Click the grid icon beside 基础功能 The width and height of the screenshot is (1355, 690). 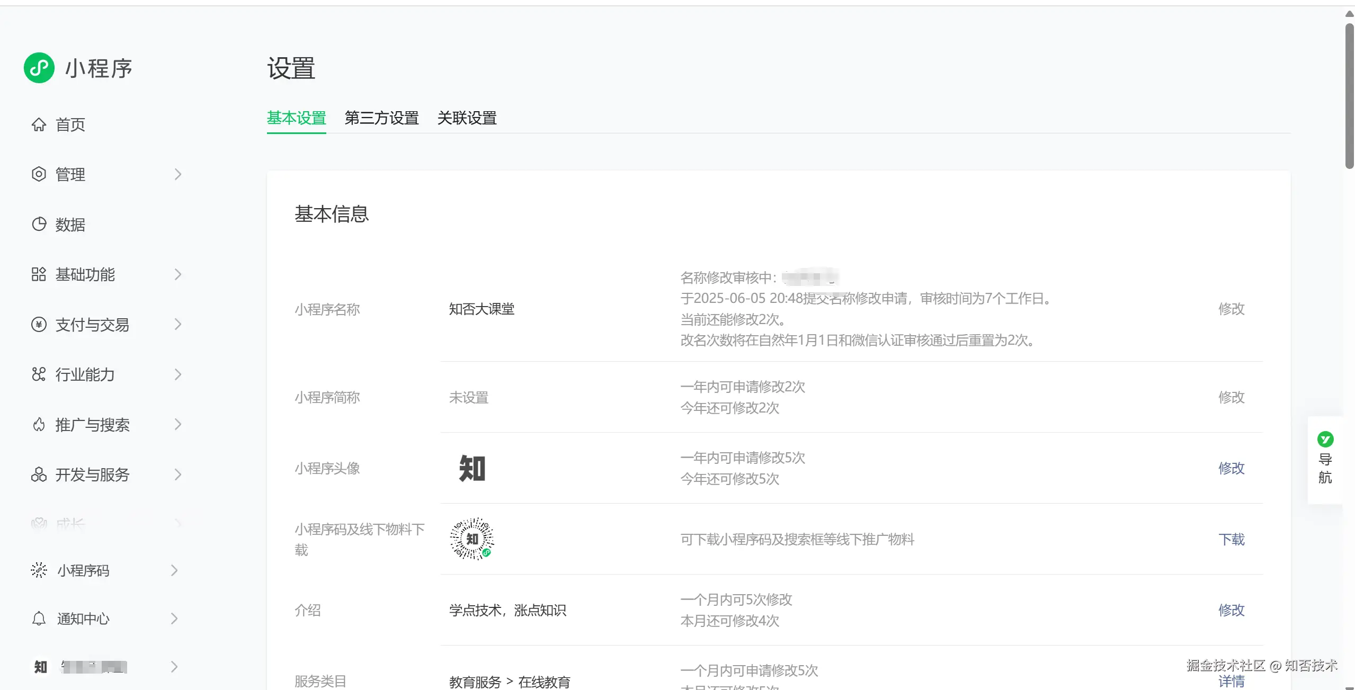pyautogui.click(x=39, y=274)
